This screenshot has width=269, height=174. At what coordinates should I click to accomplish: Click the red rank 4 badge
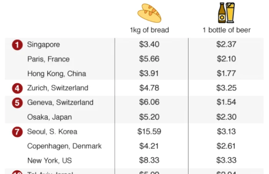tap(17, 88)
